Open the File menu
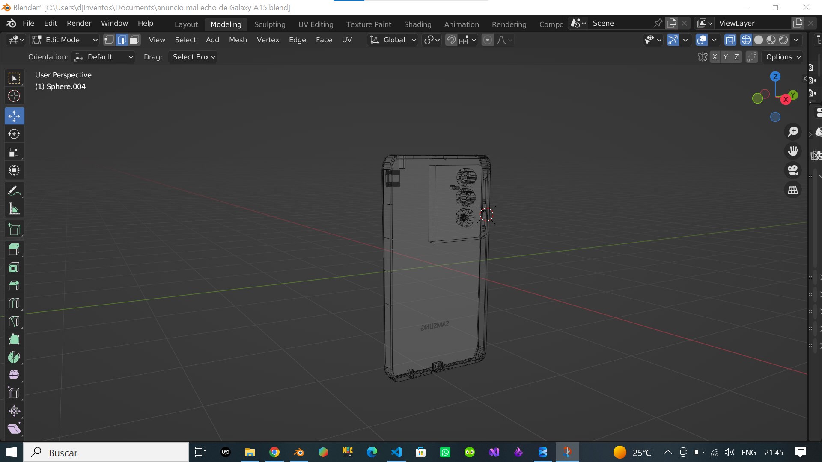This screenshot has width=822, height=462. tap(28, 23)
